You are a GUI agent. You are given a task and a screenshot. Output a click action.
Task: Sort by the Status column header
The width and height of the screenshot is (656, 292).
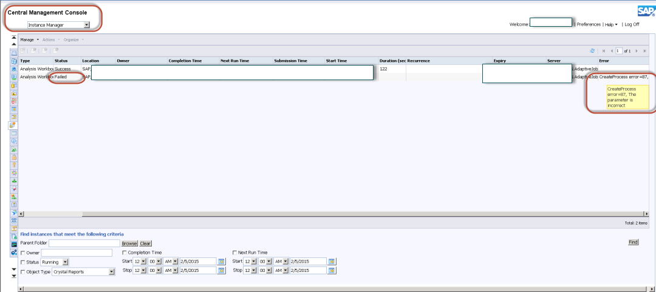point(61,61)
